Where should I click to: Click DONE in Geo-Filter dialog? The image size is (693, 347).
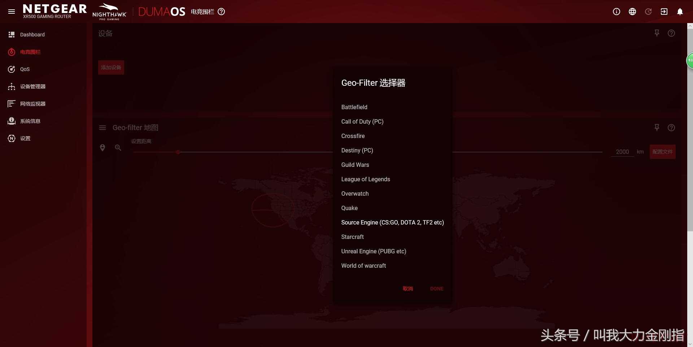click(x=437, y=289)
